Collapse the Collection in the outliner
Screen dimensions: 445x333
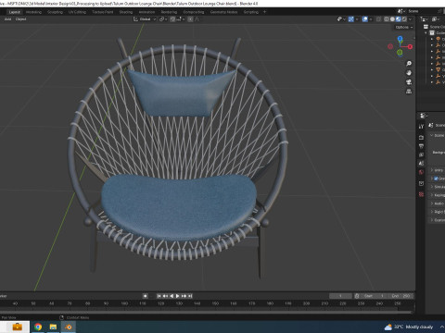426,32
